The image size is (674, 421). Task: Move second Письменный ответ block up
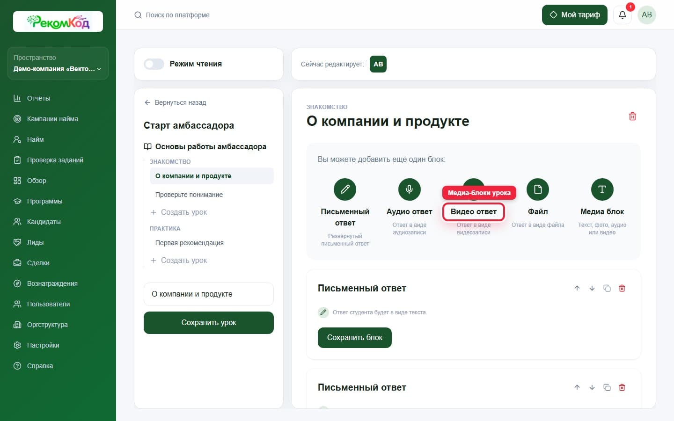[x=577, y=387]
